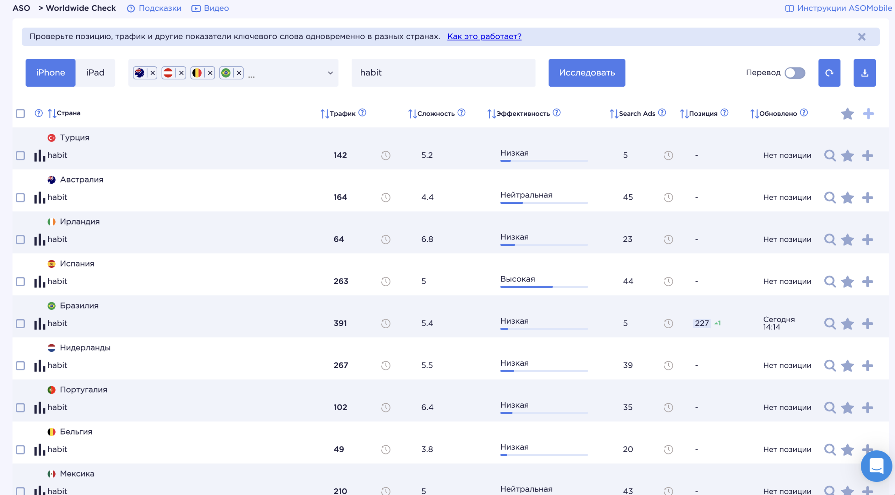The image size is (895, 495).
Task: Click the bar chart icon in Нидерланды row
Action: click(40, 366)
